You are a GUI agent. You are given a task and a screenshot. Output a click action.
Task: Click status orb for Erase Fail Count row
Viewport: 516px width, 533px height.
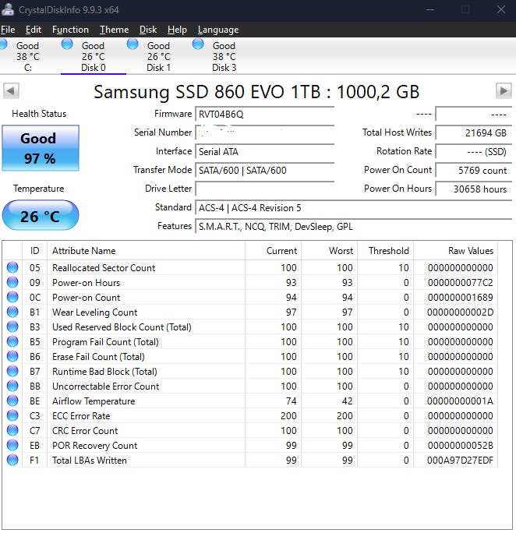pyautogui.click(x=12, y=356)
